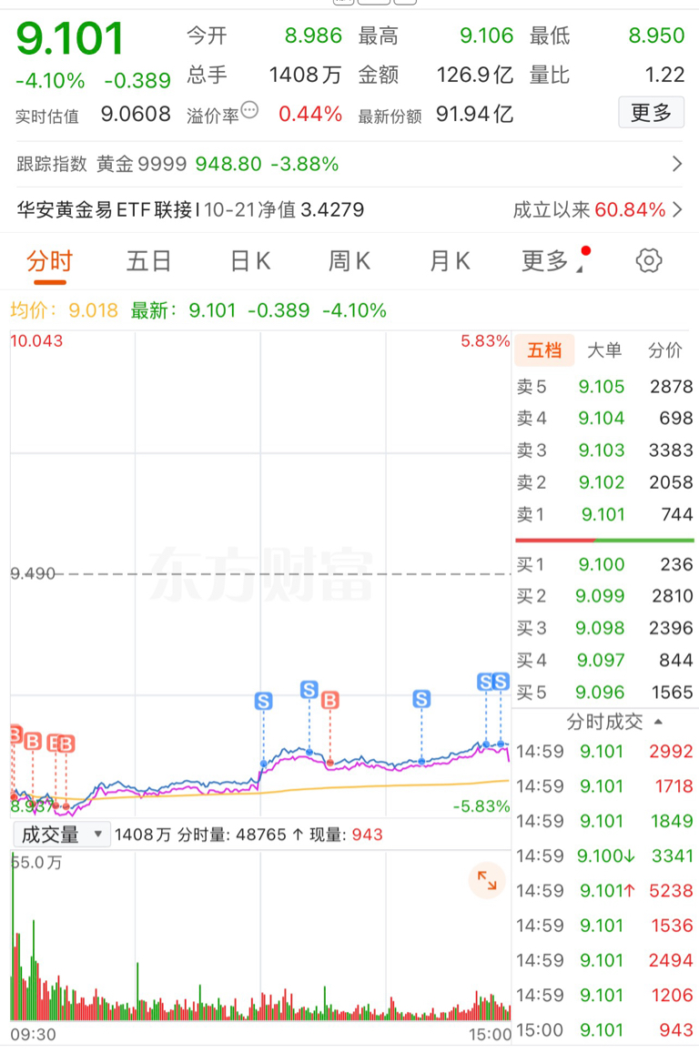The height and width of the screenshot is (1053, 699).
Task: Open 华安黄金易ETF联接 fund details chevron
Action: (x=677, y=210)
